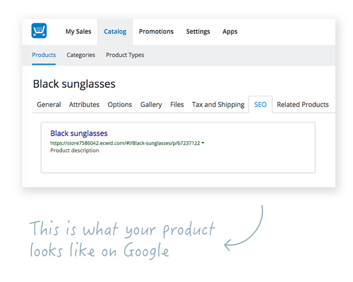Open the My Sales menu
This screenshot has width=353, height=282.
pyautogui.click(x=78, y=31)
